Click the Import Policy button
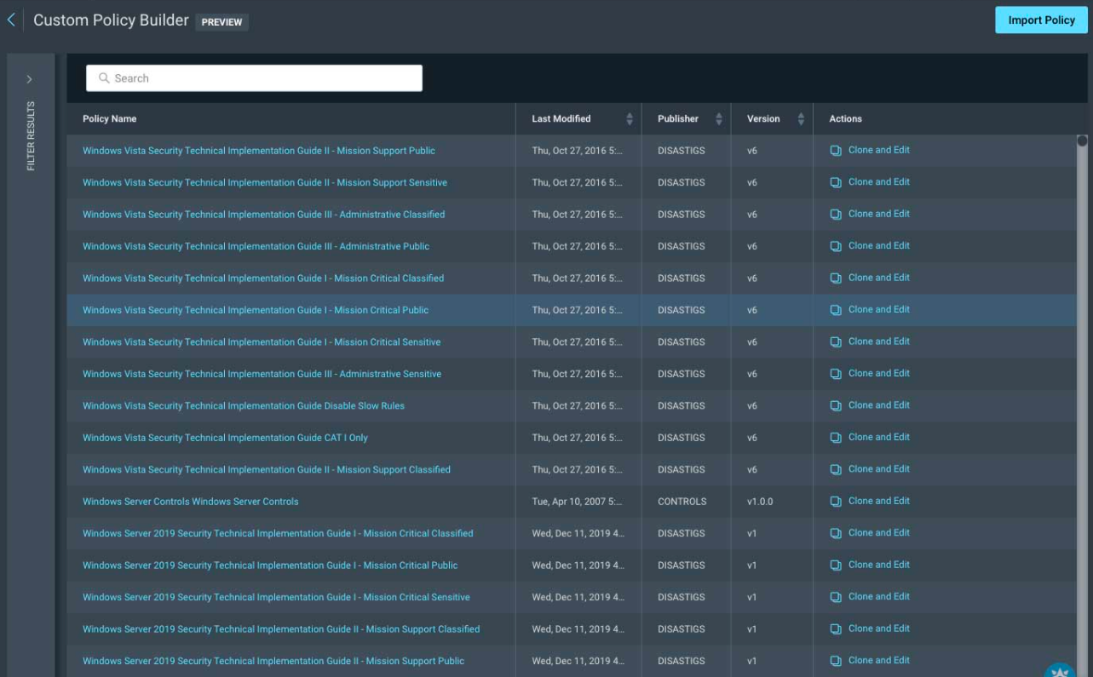The image size is (1093, 677). (x=1041, y=20)
